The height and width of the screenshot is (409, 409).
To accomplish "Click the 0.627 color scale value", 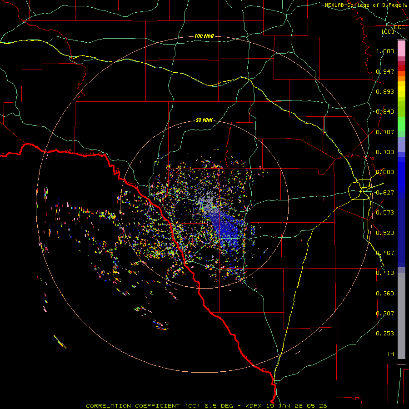I will click(385, 193).
